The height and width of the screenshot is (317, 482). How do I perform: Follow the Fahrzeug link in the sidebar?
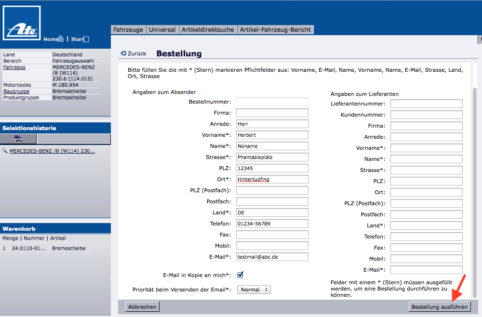(x=14, y=67)
